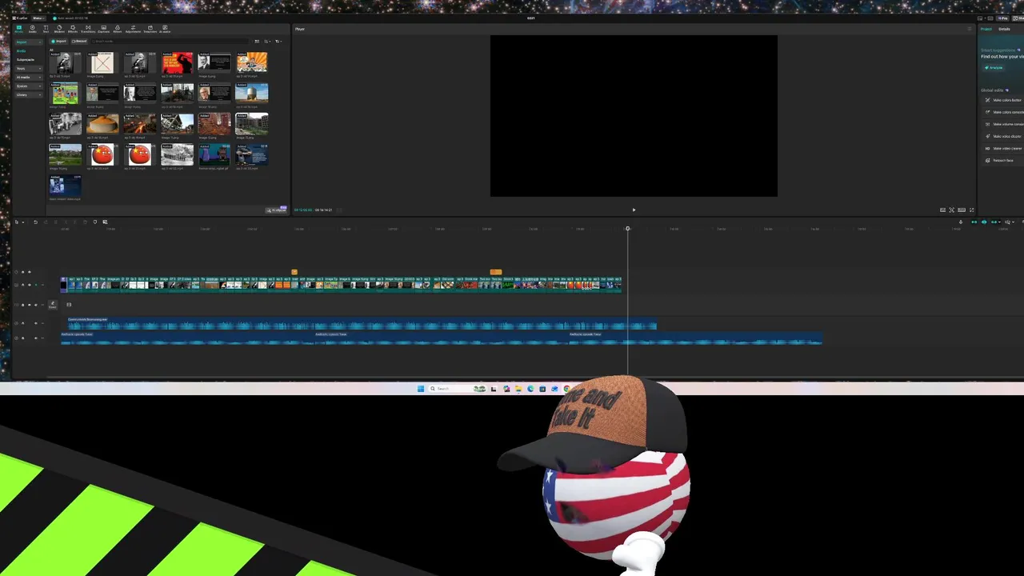Viewport: 1024px width, 576px height.
Task: Open the Transitions panel
Action: point(88,29)
